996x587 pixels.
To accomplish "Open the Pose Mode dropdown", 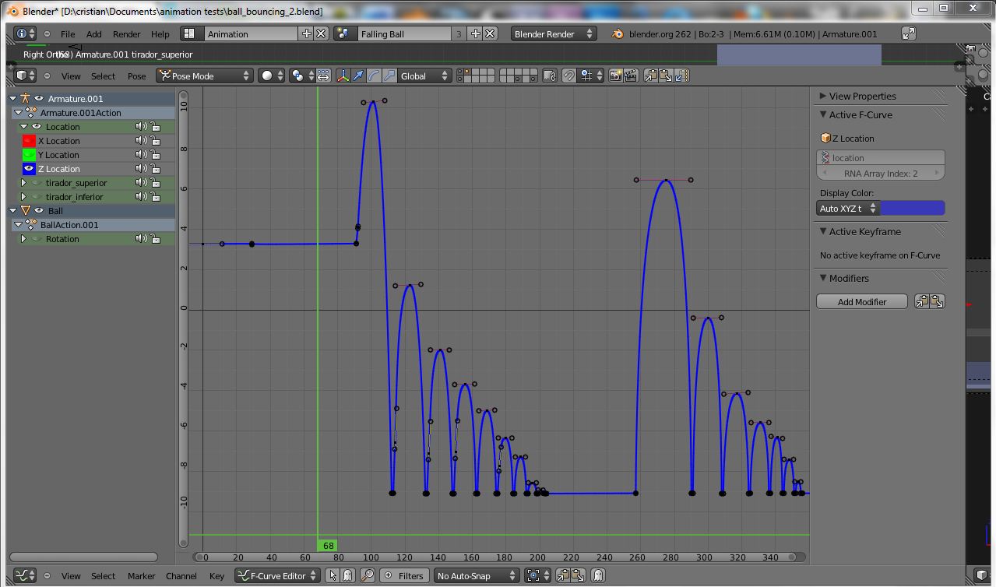I will coord(205,76).
